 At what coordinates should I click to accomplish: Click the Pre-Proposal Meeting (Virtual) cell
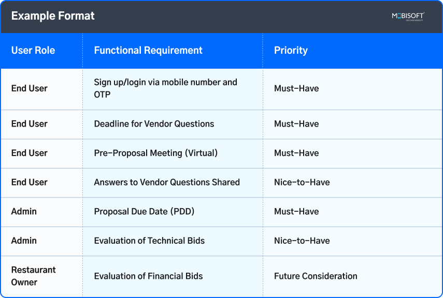155,153
